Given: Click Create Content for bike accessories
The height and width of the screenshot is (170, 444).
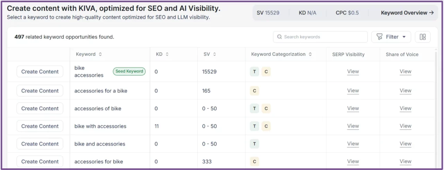Looking at the screenshot, I should pos(40,72).
